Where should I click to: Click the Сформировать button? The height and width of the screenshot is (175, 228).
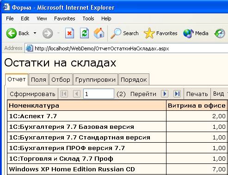tap(32, 94)
